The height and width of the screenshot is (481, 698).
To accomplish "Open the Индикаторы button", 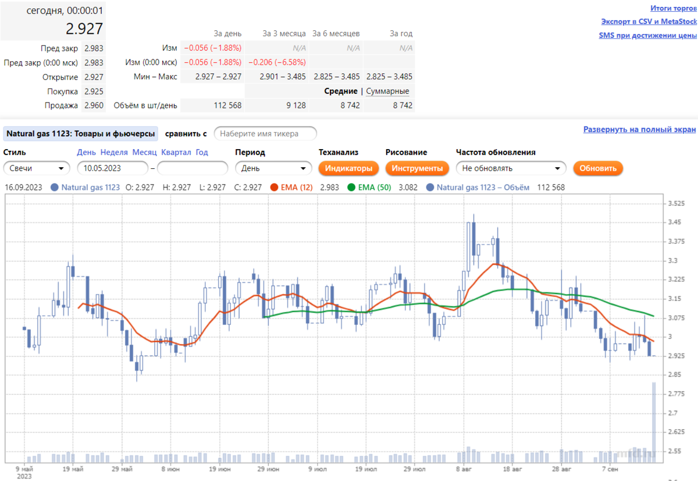I will pos(348,168).
